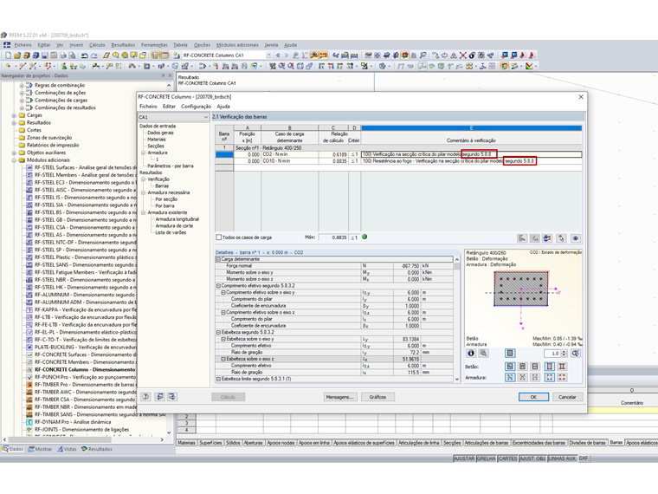Toggle second Armadura display option button

[522, 377]
